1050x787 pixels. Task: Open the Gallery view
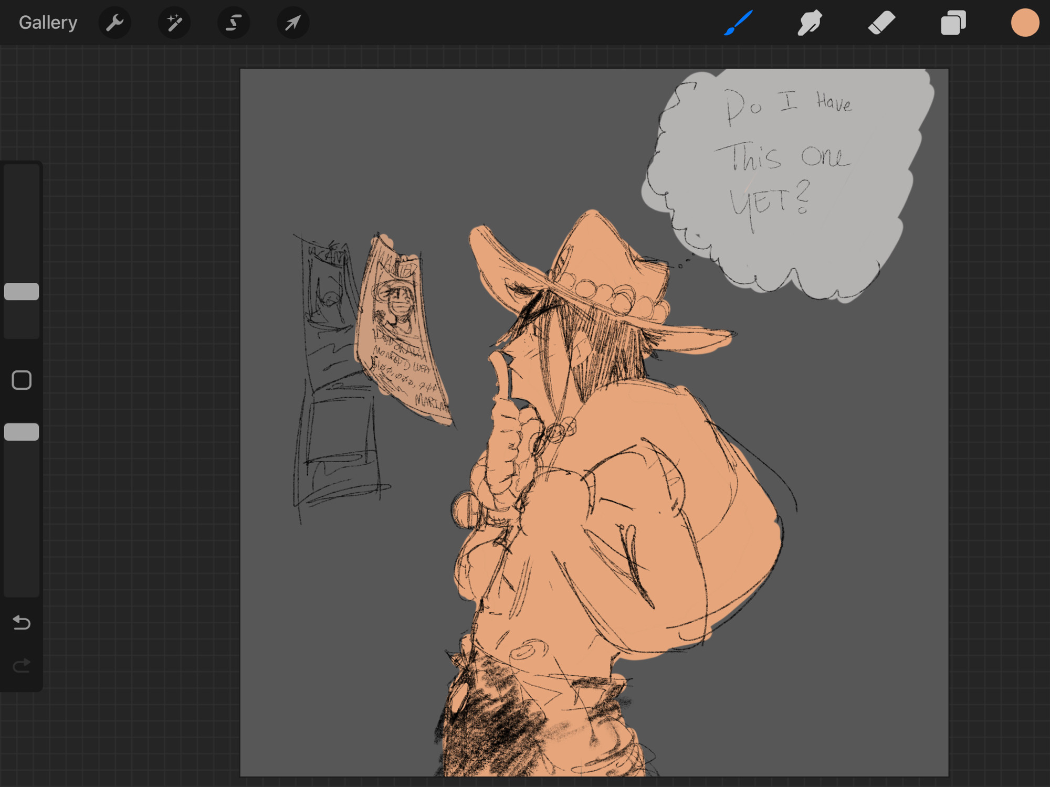coord(48,23)
